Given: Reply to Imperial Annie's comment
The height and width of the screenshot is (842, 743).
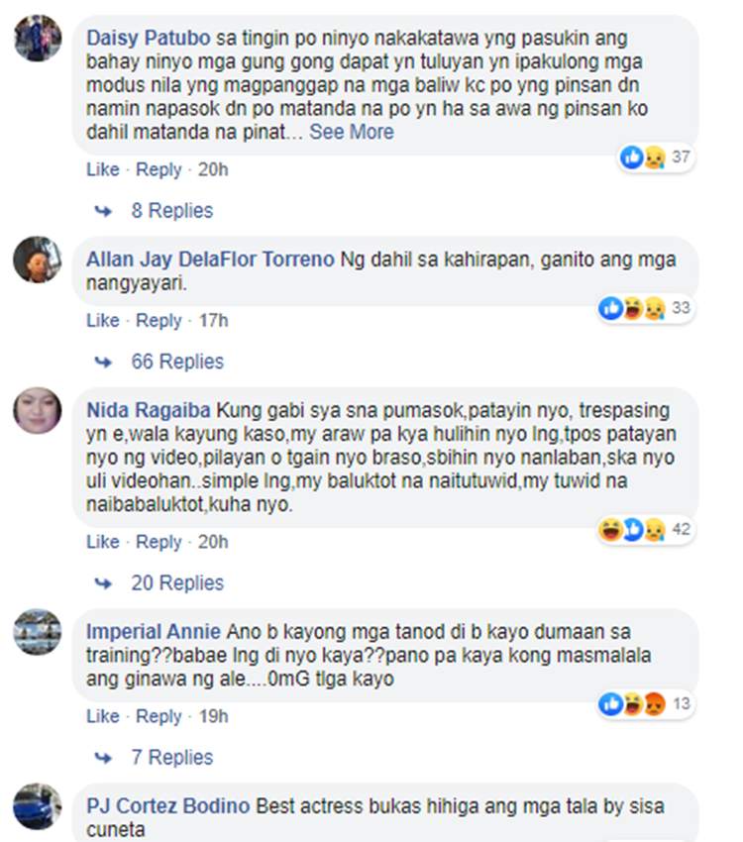Looking at the screenshot, I should point(159,716).
